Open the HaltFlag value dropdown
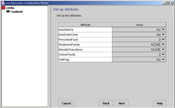 click(x=139, y=60)
